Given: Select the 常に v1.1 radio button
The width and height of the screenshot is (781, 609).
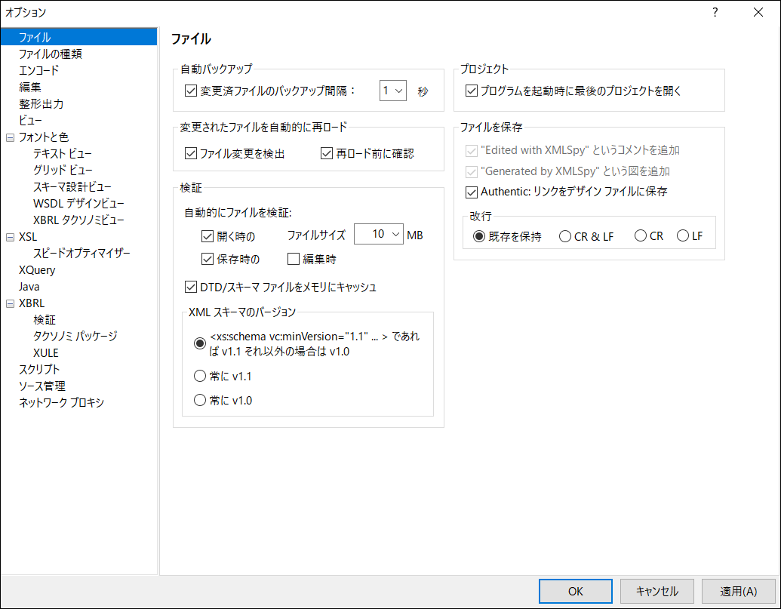Looking at the screenshot, I should pyautogui.click(x=200, y=376).
